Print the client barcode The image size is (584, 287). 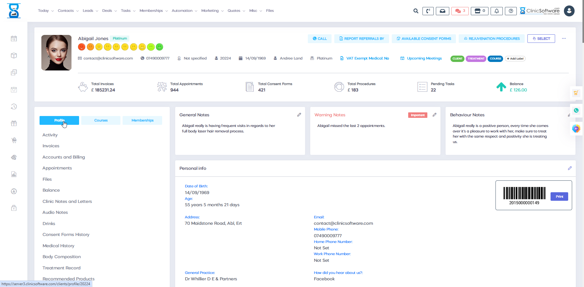[x=559, y=196]
